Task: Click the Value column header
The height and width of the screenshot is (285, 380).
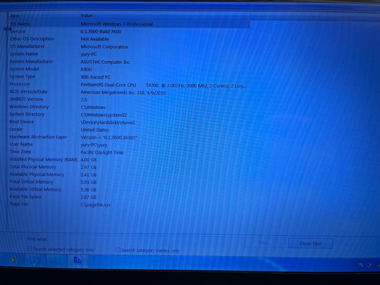Action: click(164, 15)
